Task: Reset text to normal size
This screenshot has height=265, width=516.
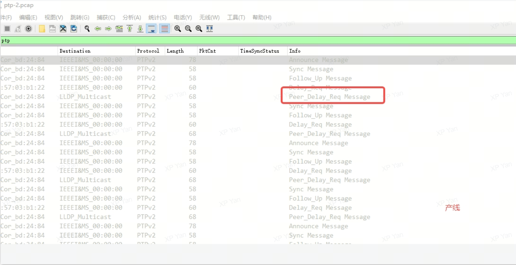Action: tap(199, 29)
